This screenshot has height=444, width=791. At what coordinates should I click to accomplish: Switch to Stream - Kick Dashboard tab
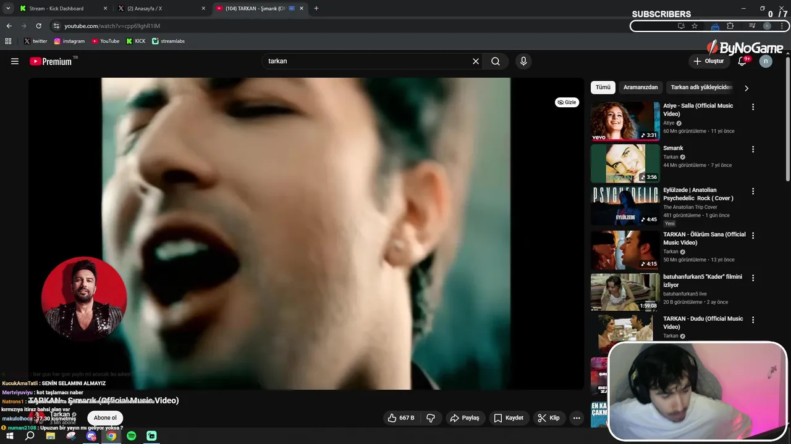(63, 9)
